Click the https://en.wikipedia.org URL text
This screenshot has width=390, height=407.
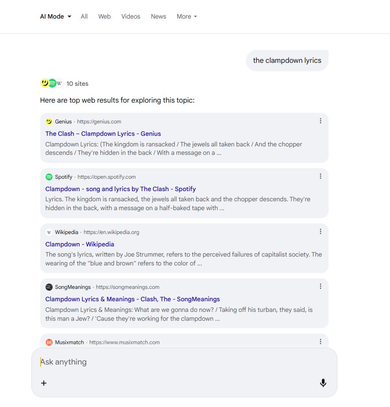(x=111, y=232)
